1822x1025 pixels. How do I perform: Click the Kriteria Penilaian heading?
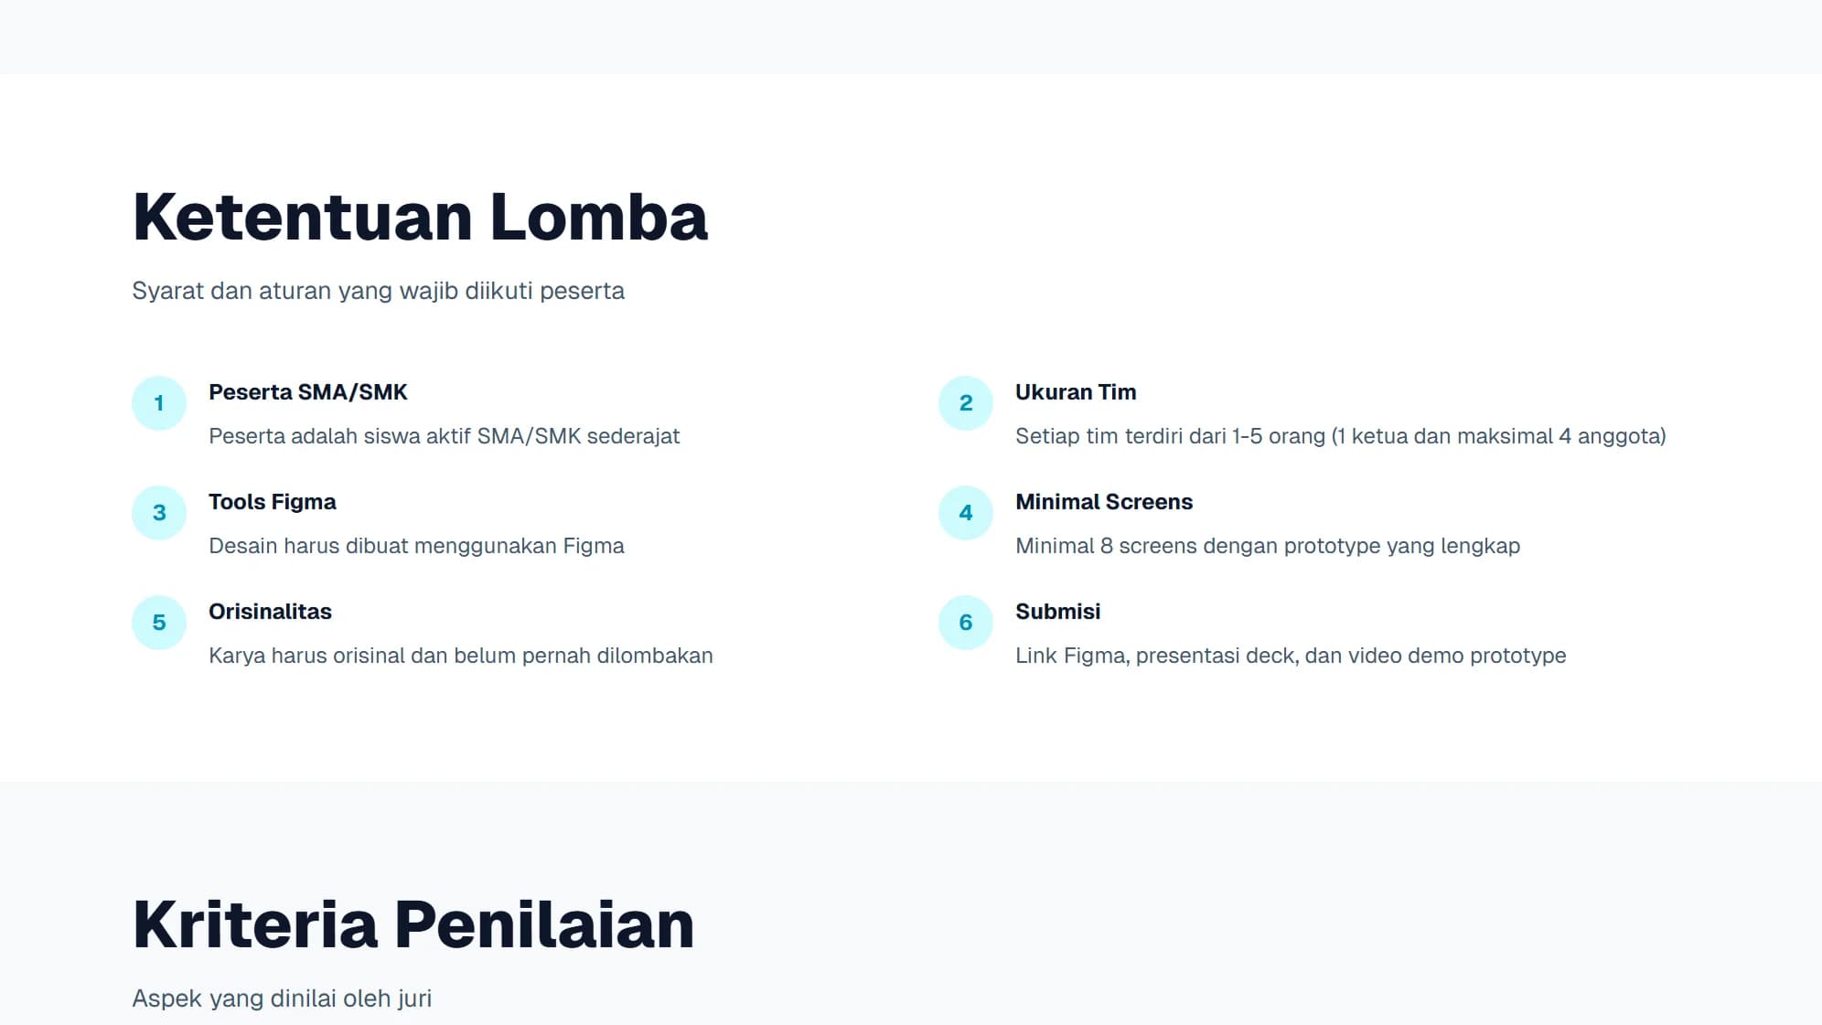pyautogui.click(x=413, y=924)
